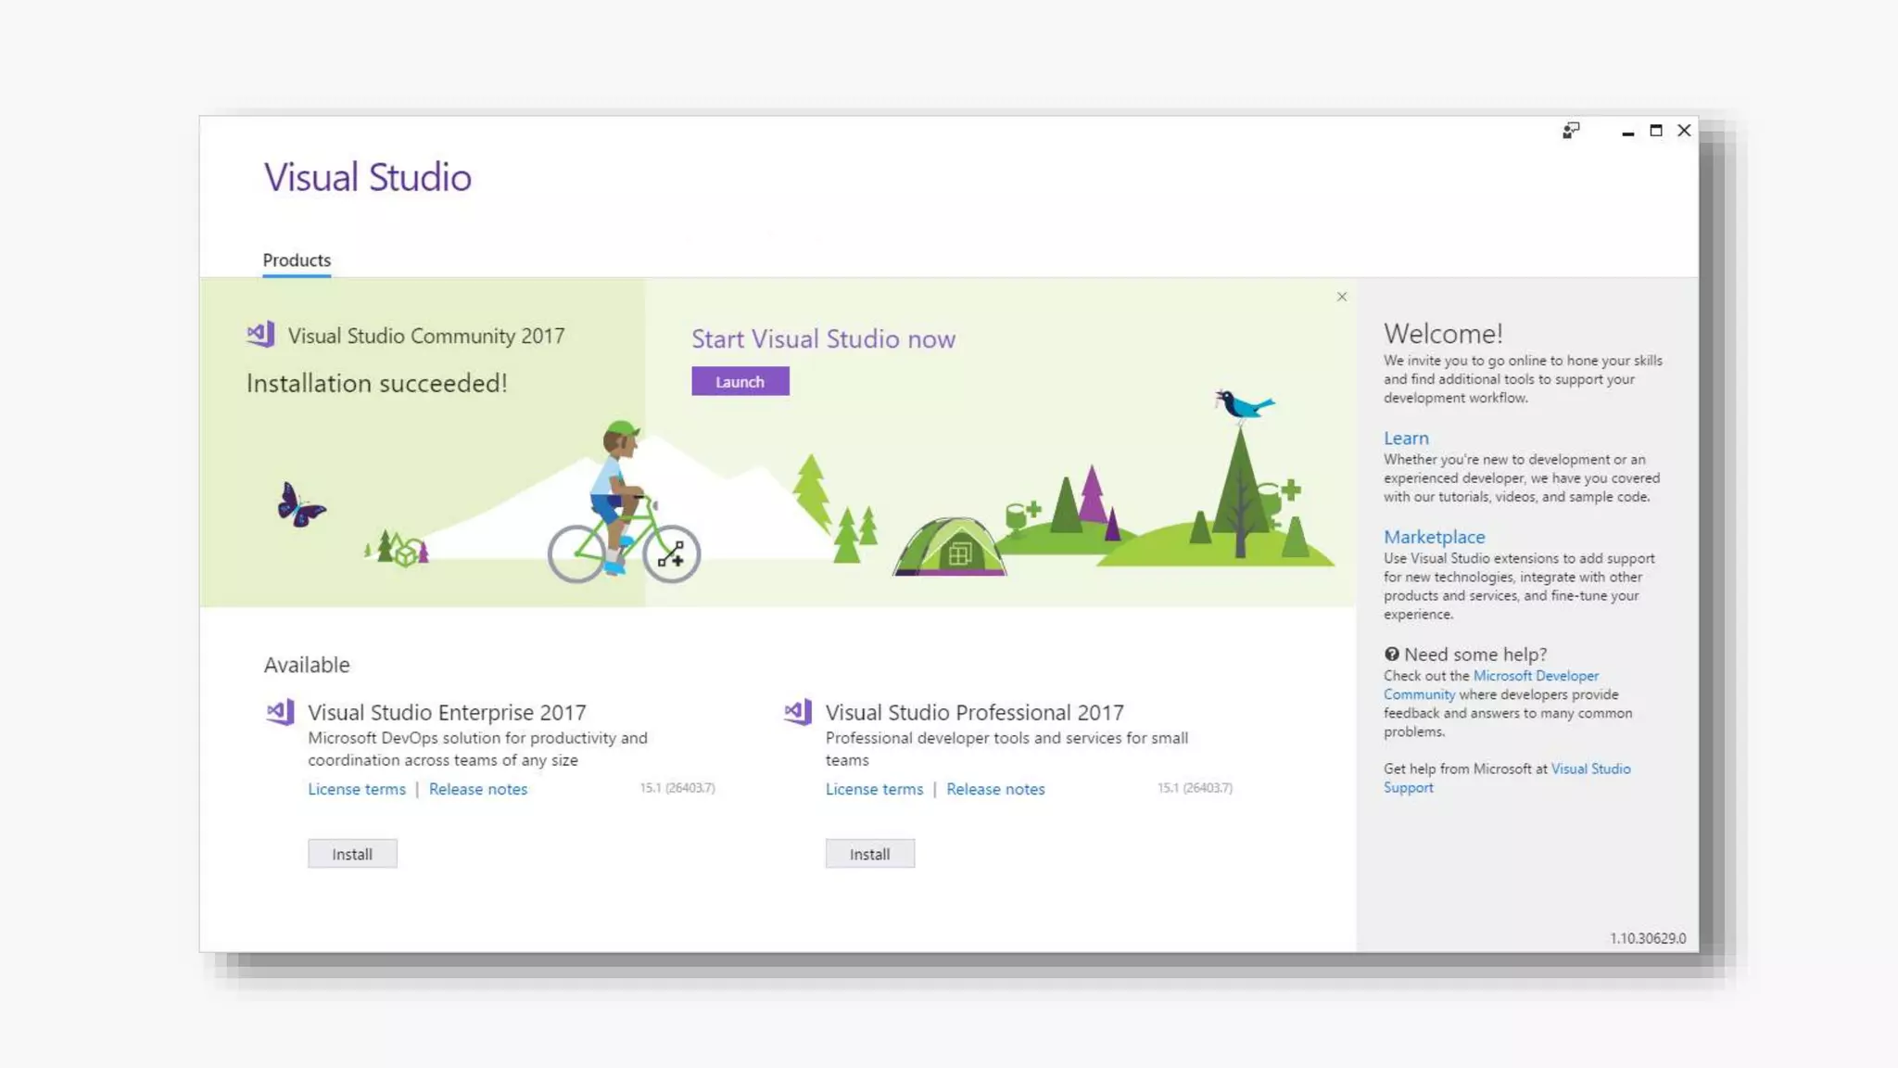Viewport: 1898px width, 1068px height.
Task: Select the Products tab
Action: (x=297, y=261)
